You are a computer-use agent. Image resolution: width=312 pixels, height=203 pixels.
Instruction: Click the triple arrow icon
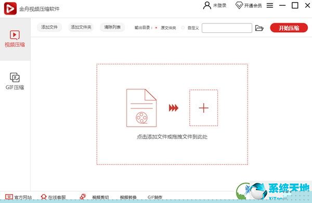click(174, 108)
